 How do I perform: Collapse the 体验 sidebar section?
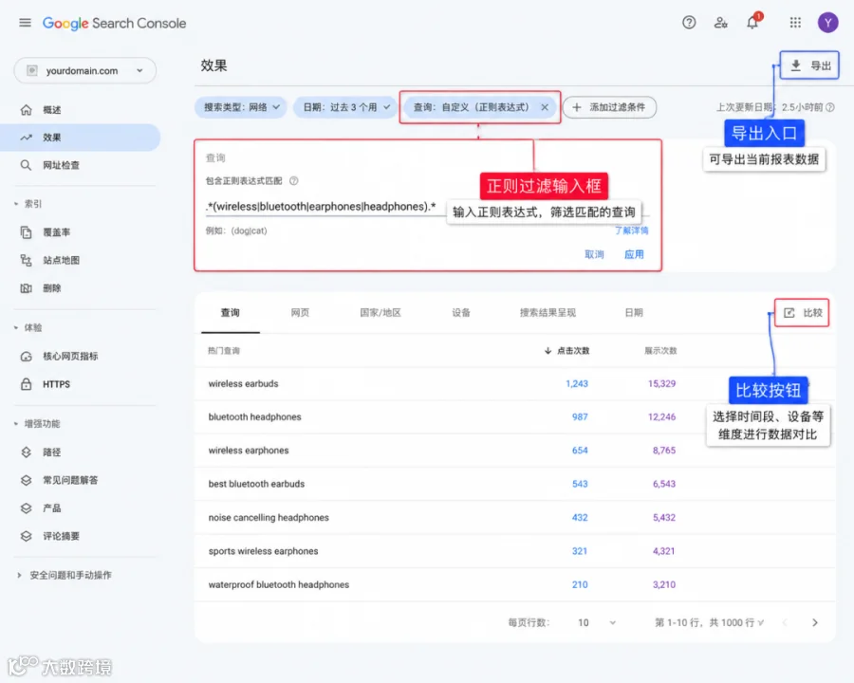16,328
